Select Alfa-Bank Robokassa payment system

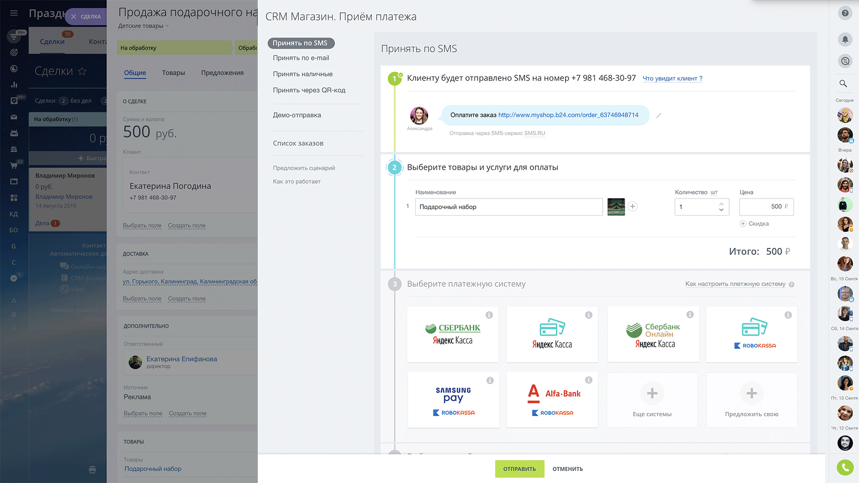click(x=552, y=400)
